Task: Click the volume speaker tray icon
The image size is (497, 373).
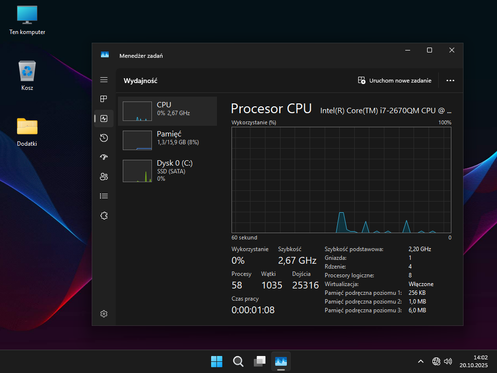Action: (448, 361)
